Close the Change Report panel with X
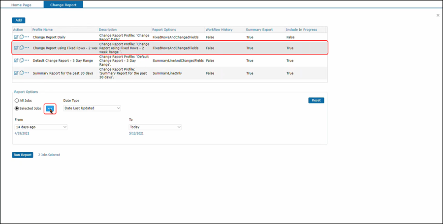The height and width of the screenshot is (224, 443). click(x=438, y=16)
